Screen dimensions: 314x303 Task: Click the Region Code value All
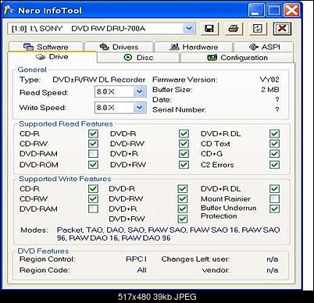point(141,270)
